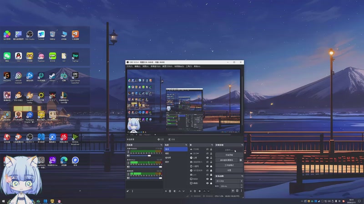Open the Recycle Bin on desktop
Screen dimensions: 364x204
[52, 35]
